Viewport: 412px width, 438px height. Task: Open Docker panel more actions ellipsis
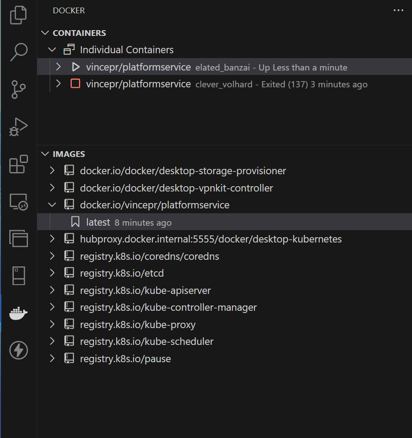tap(398, 11)
